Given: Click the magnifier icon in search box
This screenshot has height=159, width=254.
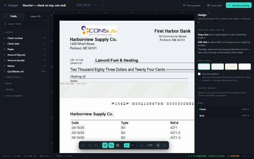Looking at the screenshot, I should pyautogui.click(x=5, y=24).
